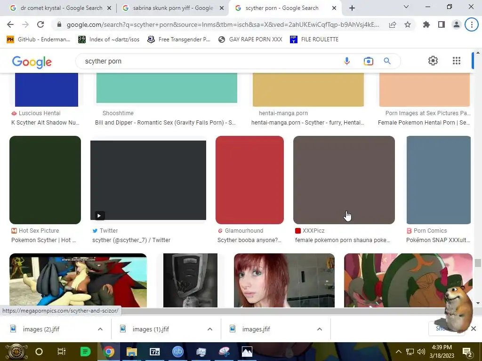Open the notification center

(467, 352)
